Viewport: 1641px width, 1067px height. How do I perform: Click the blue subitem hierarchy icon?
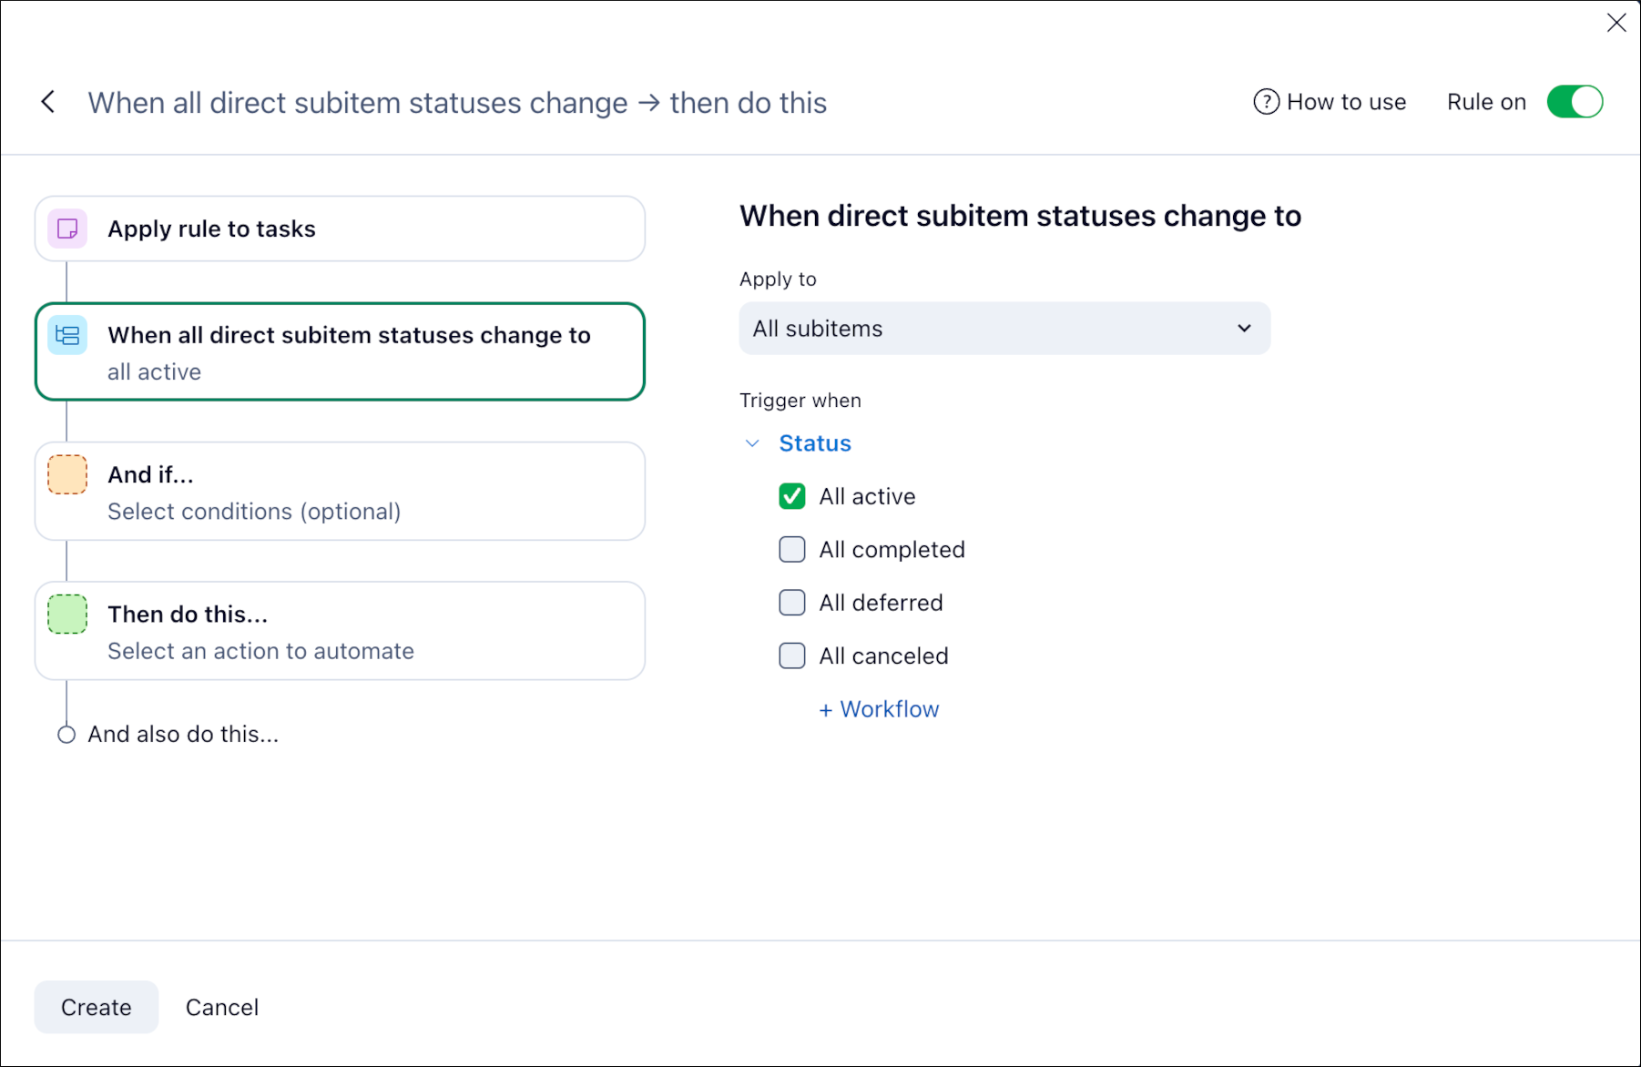(67, 336)
